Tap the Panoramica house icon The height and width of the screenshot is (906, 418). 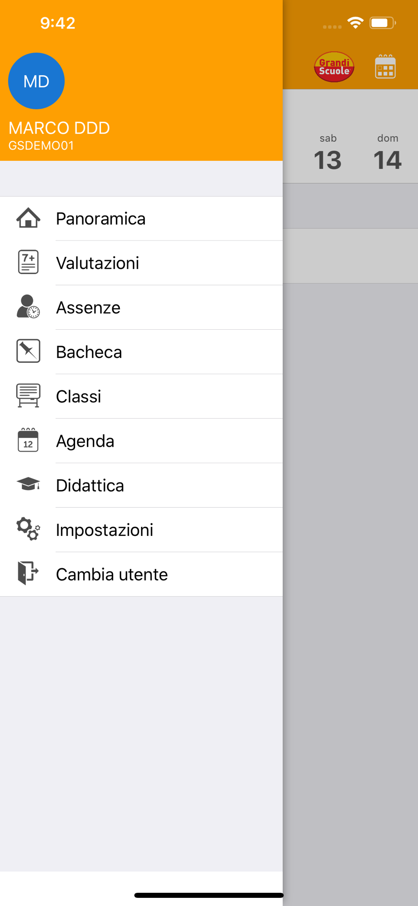coord(28,218)
